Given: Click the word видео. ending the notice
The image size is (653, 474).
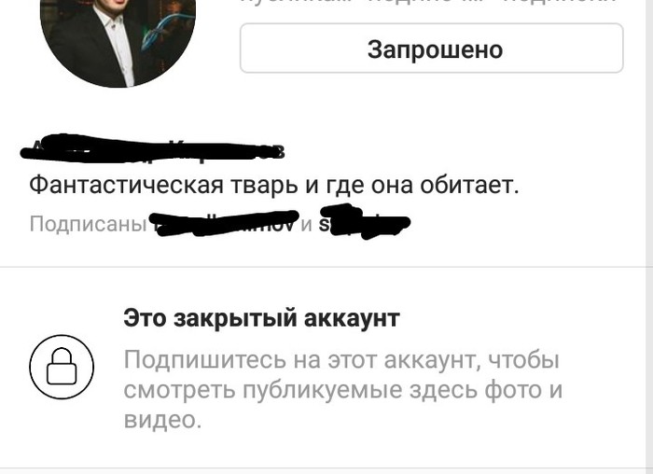Looking at the screenshot, I should click(163, 420).
